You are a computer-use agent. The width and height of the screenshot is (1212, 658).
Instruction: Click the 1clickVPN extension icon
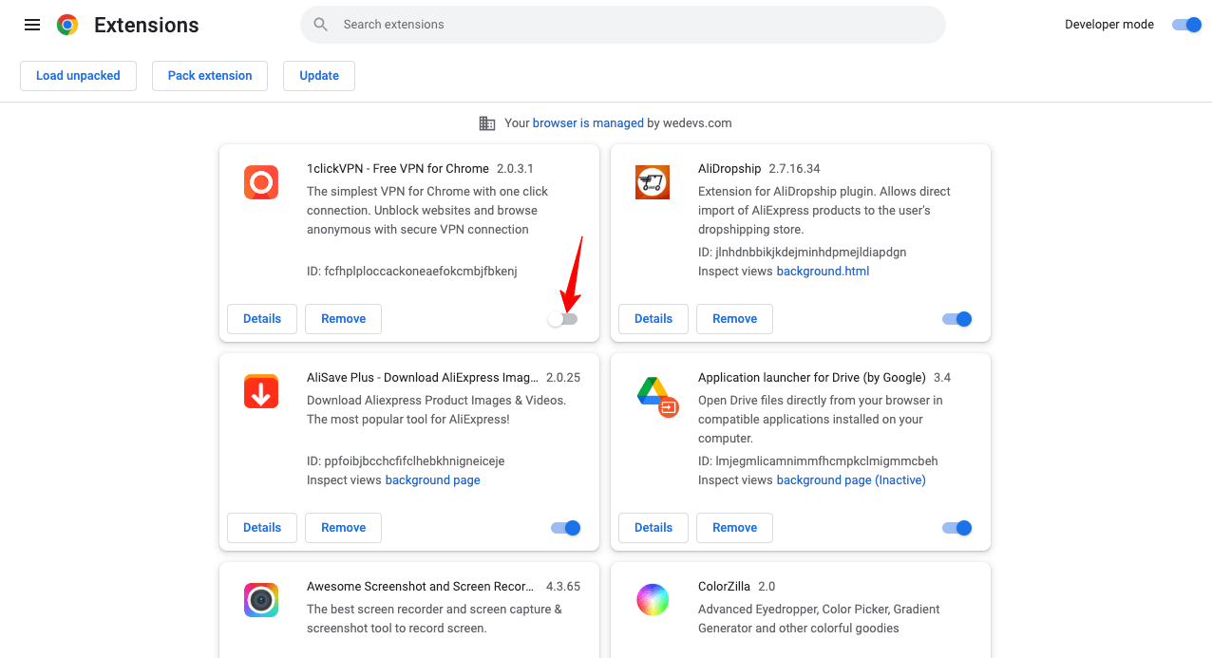click(261, 182)
